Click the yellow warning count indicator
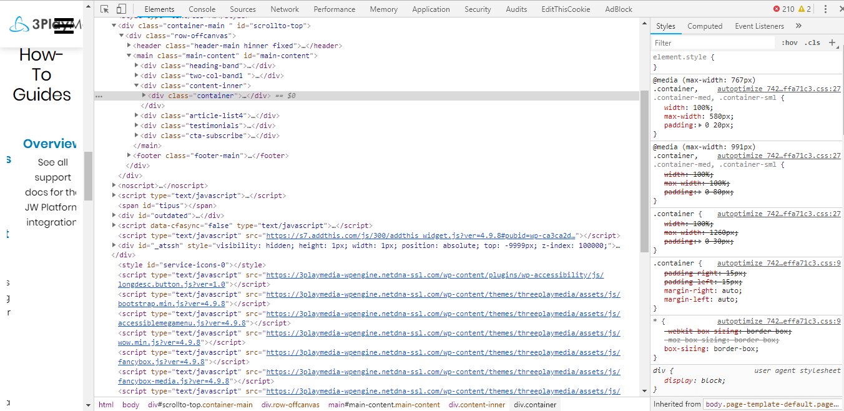The width and height of the screenshot is (844, 411). pyautogui.click(x=805, y=9)
